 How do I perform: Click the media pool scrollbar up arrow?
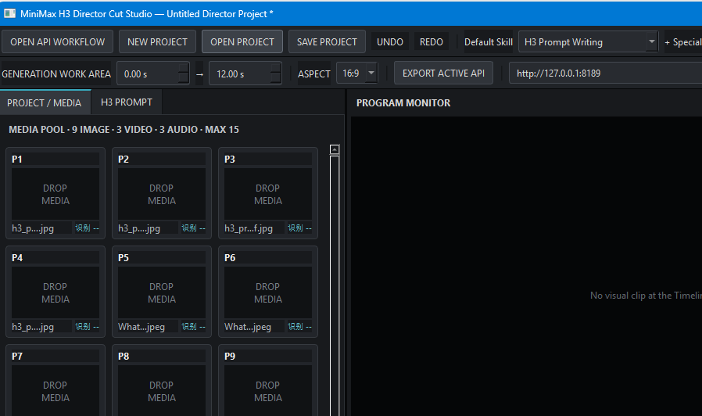click(x=335, y=149)
